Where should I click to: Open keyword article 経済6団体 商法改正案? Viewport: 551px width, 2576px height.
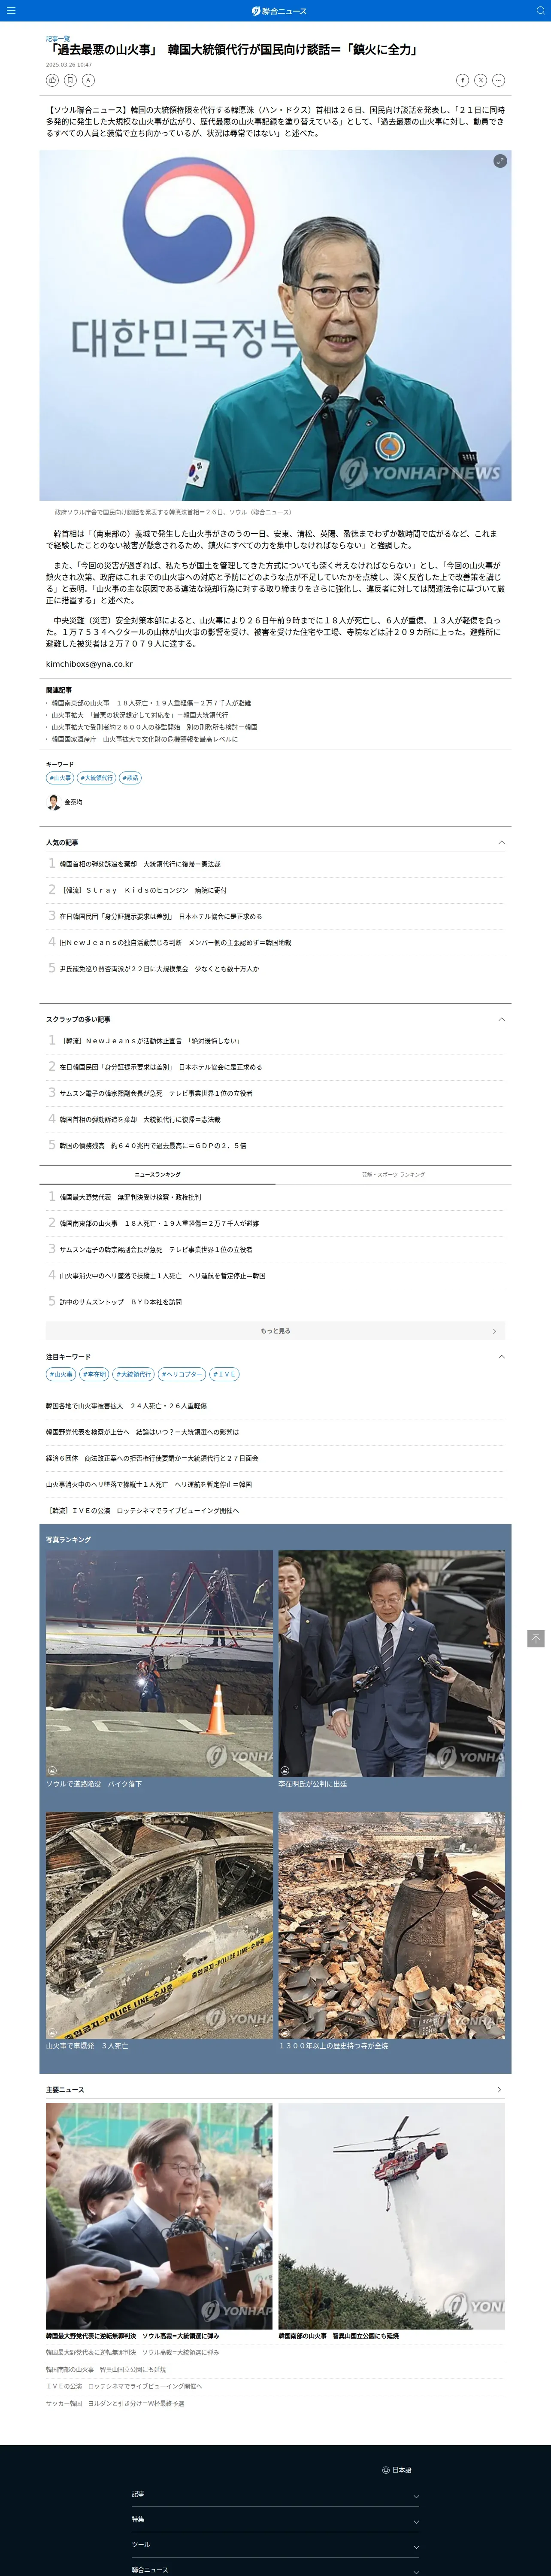pos(152,1458)
